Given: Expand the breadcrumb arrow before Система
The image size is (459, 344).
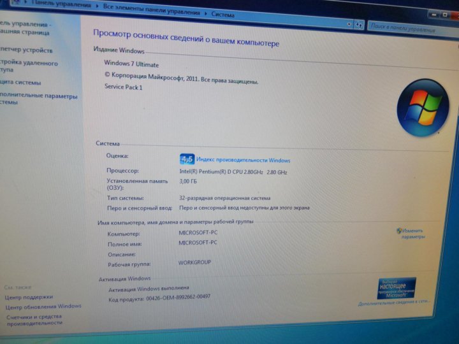Looking at the screenshot, I should tap(206, 13).
